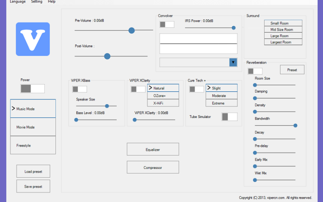Click the Pre-delay slider handle
The width and height of the screenshot is (323, 202).
tap(255, 153)
